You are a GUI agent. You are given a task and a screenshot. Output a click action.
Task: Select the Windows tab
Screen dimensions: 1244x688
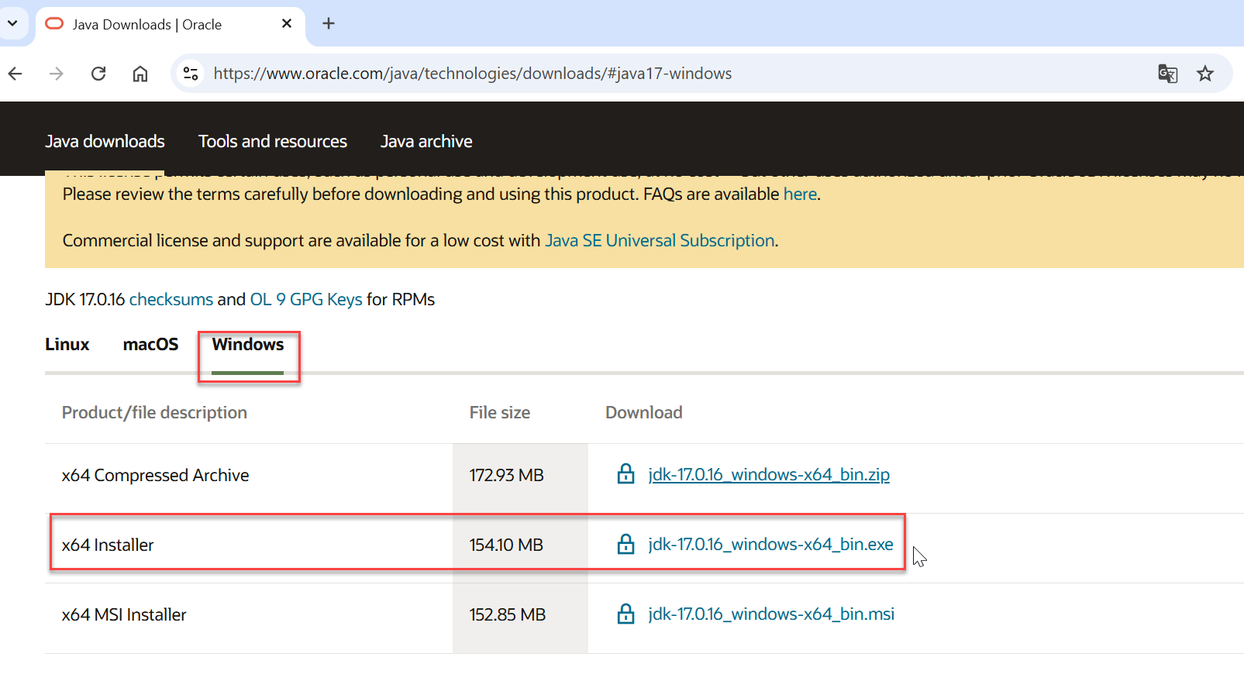(x=248, y=344)
